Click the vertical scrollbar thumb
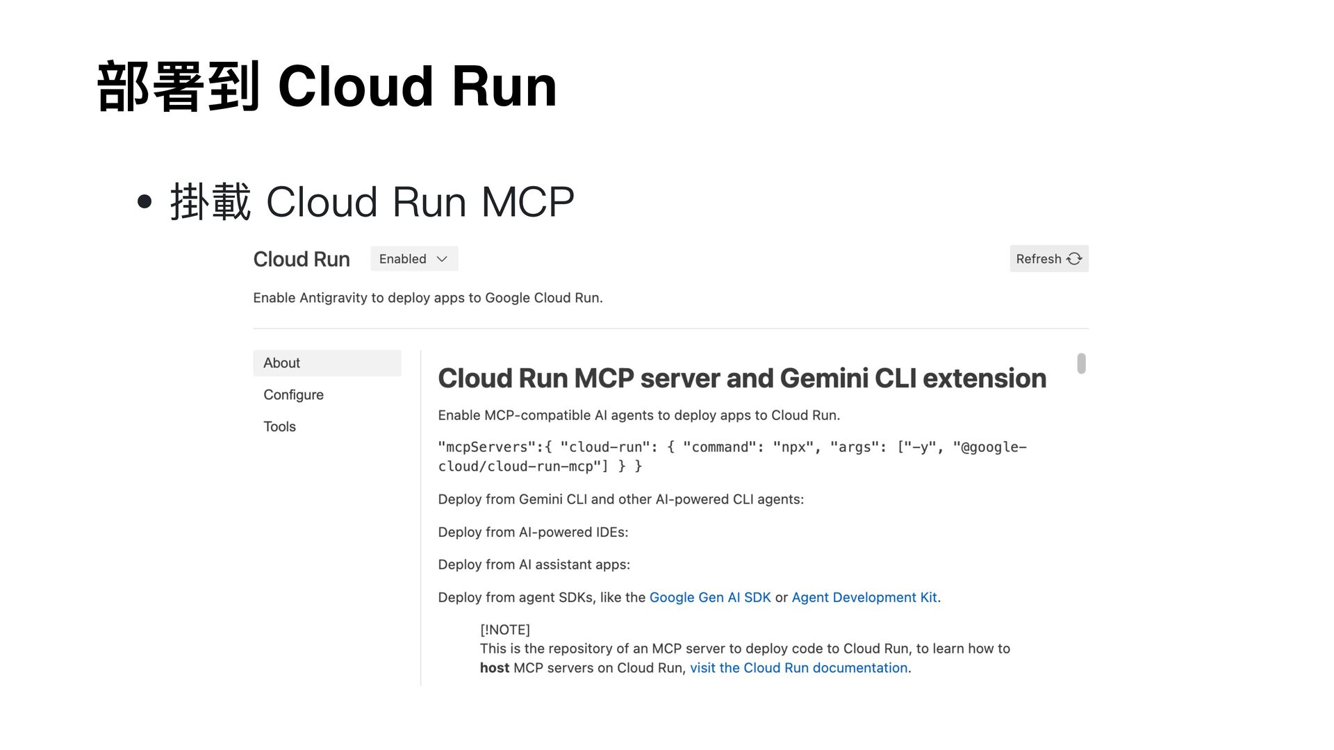1334x750 pixels. click(x=1081, y=363)
